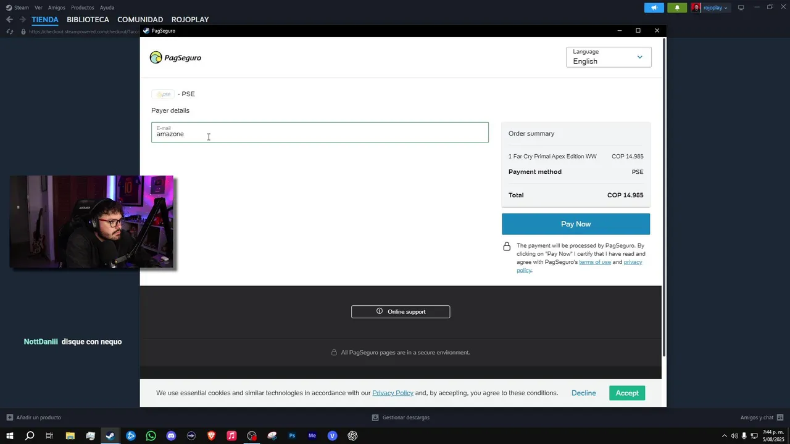Click the Online support button
The height and width of the screenshot is (444, 790).
tap(401, 311)
